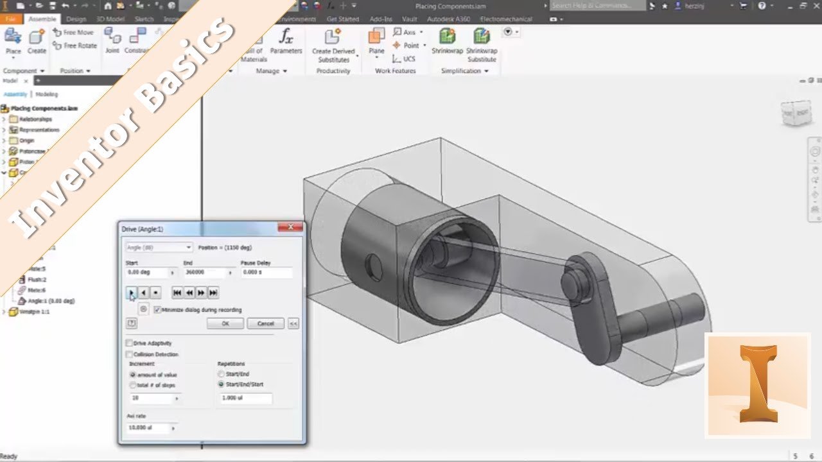Expand the Representations tree node

(4, 130)
